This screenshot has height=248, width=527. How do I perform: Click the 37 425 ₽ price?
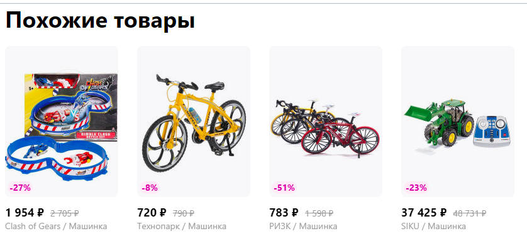pos(424,213)
